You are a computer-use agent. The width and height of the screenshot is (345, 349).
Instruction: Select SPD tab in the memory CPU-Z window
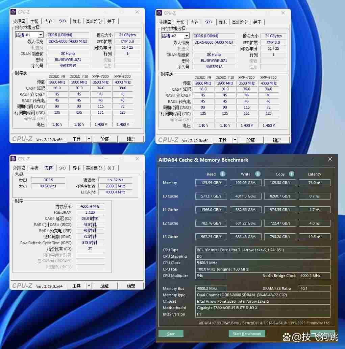point(63,168)
